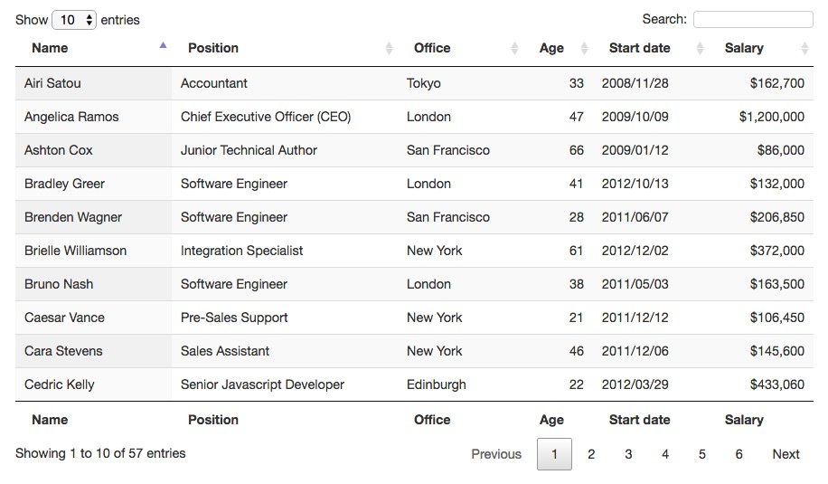Select current page 1 button
Viewport: 828px width, 484px height.
pos(554,454)
